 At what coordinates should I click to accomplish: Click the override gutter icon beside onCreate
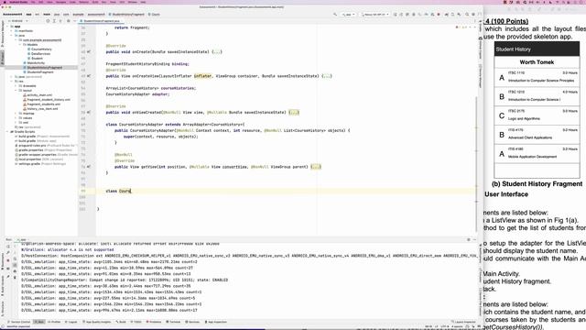pos(89,52)
